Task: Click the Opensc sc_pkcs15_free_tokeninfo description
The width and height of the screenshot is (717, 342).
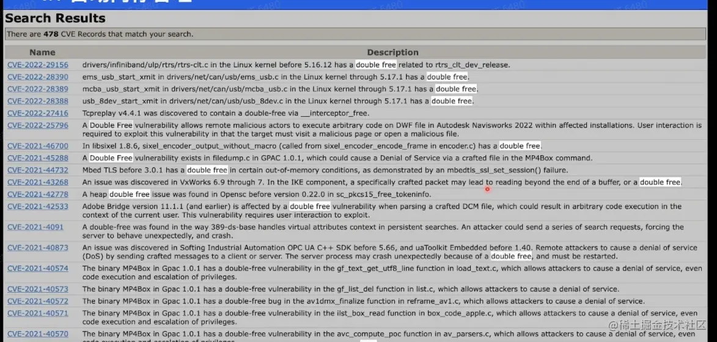Action: [x=257, y=195]
